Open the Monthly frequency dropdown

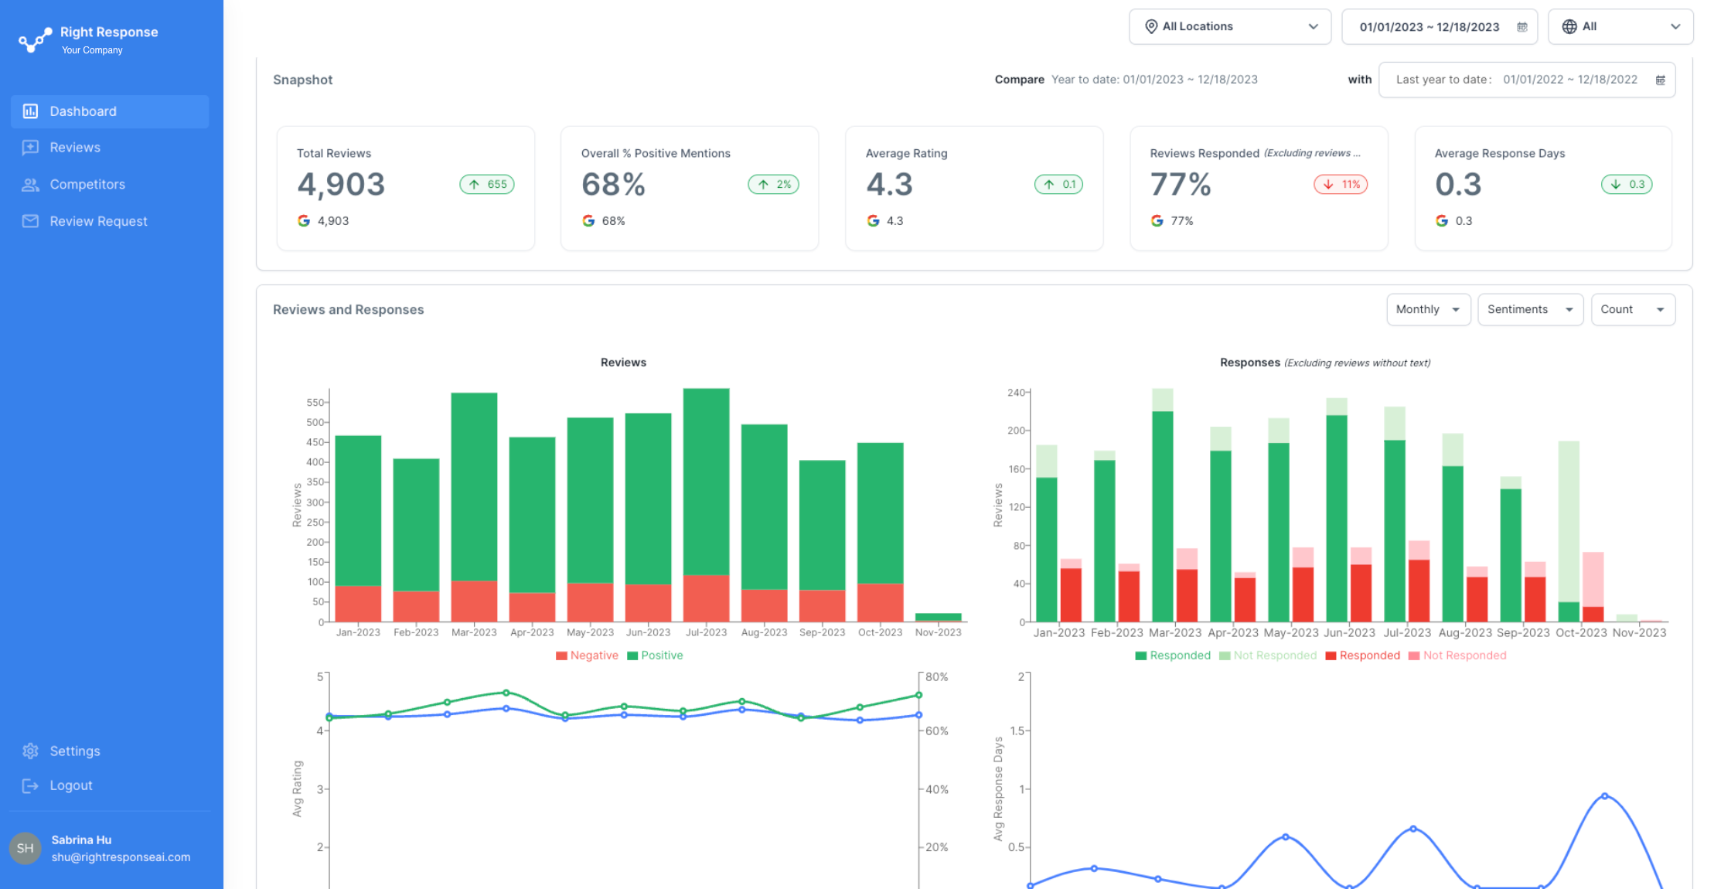coord(1428,309)
